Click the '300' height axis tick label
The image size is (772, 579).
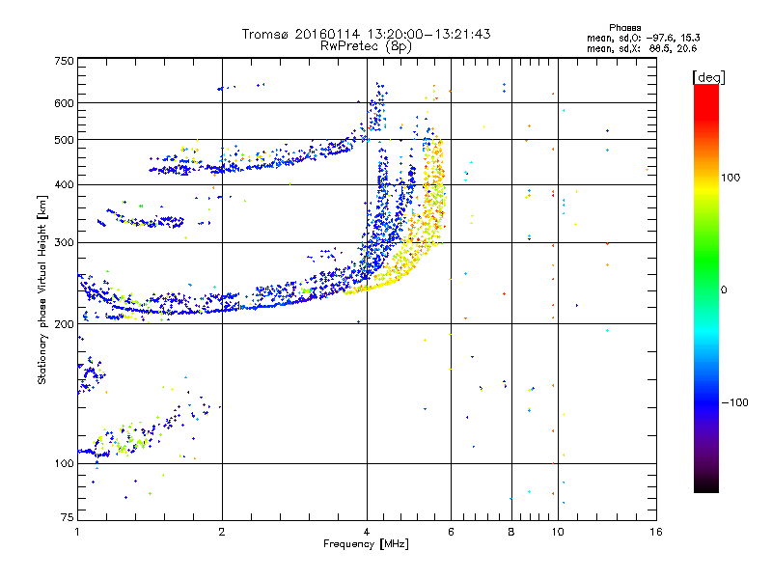pyautogui.click(x=64, y=243)
